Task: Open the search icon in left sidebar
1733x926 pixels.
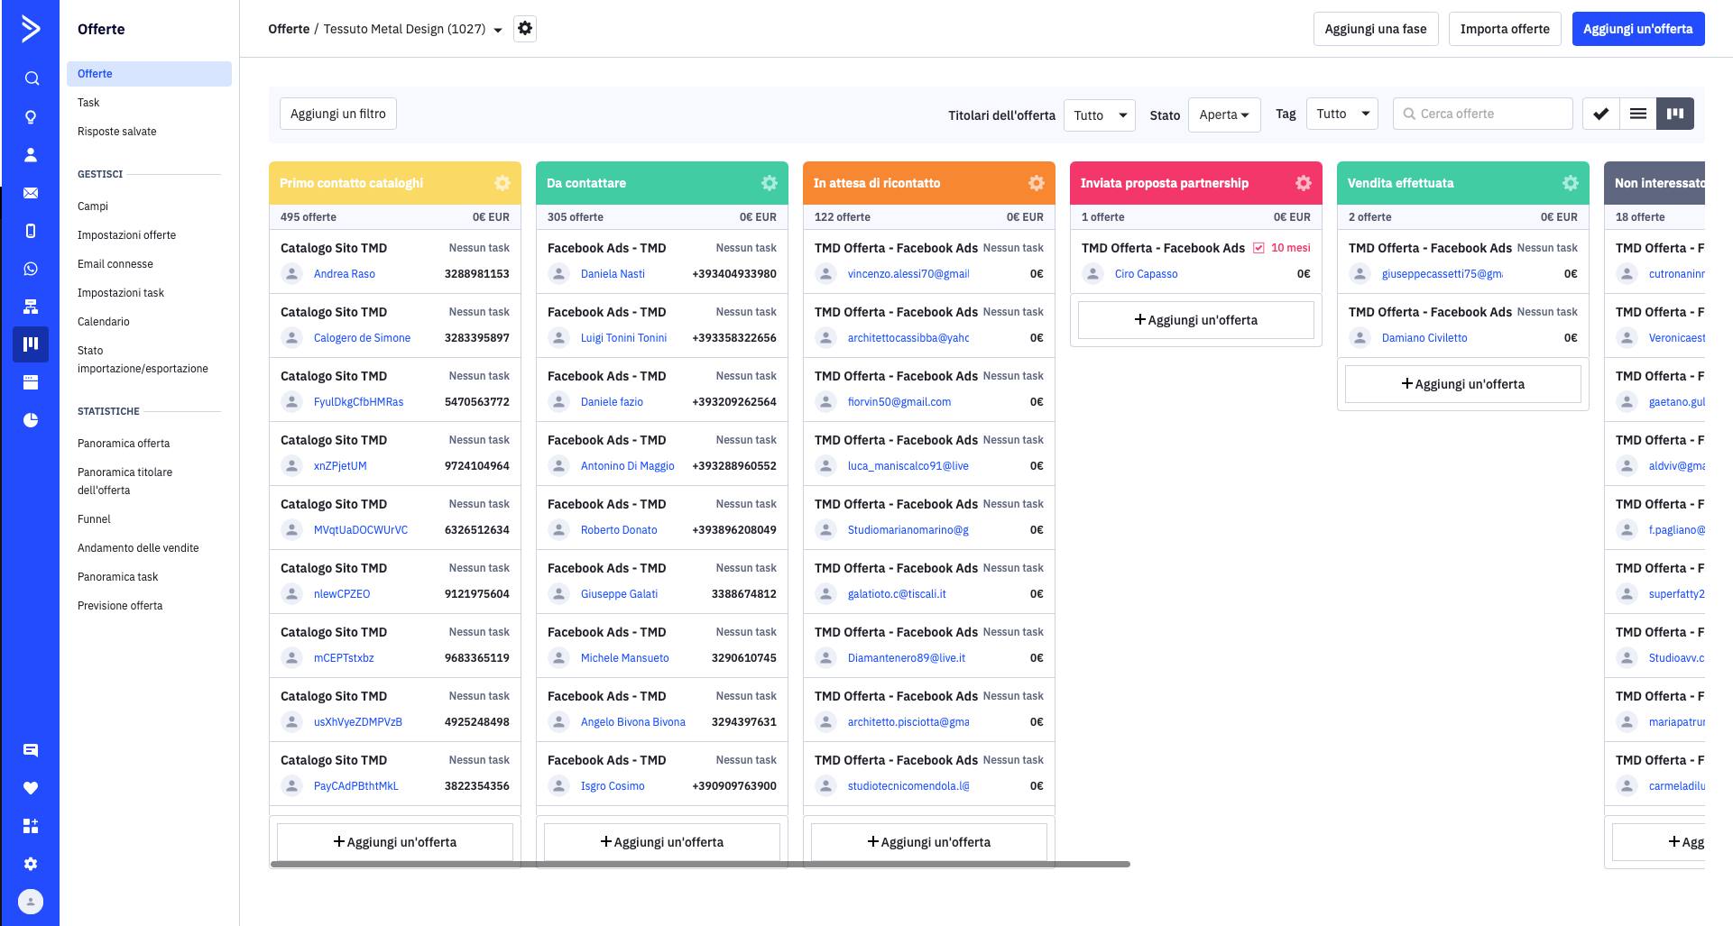Action: click(x=31, y=78)
